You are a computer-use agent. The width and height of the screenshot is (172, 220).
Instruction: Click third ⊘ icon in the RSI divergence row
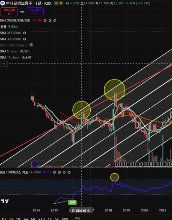point(64,172)
